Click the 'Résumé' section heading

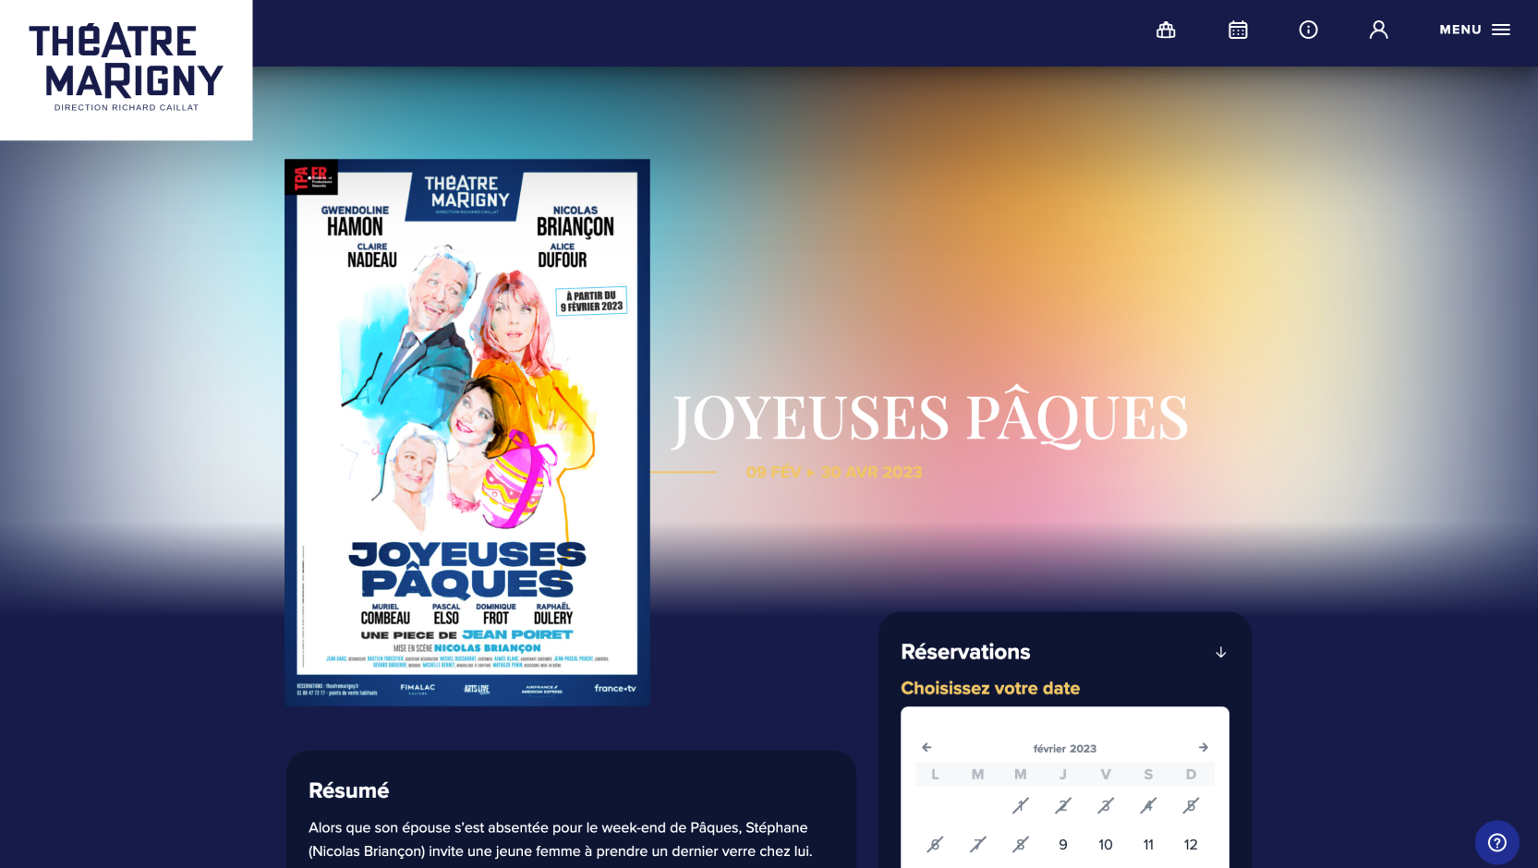[348, 790]
